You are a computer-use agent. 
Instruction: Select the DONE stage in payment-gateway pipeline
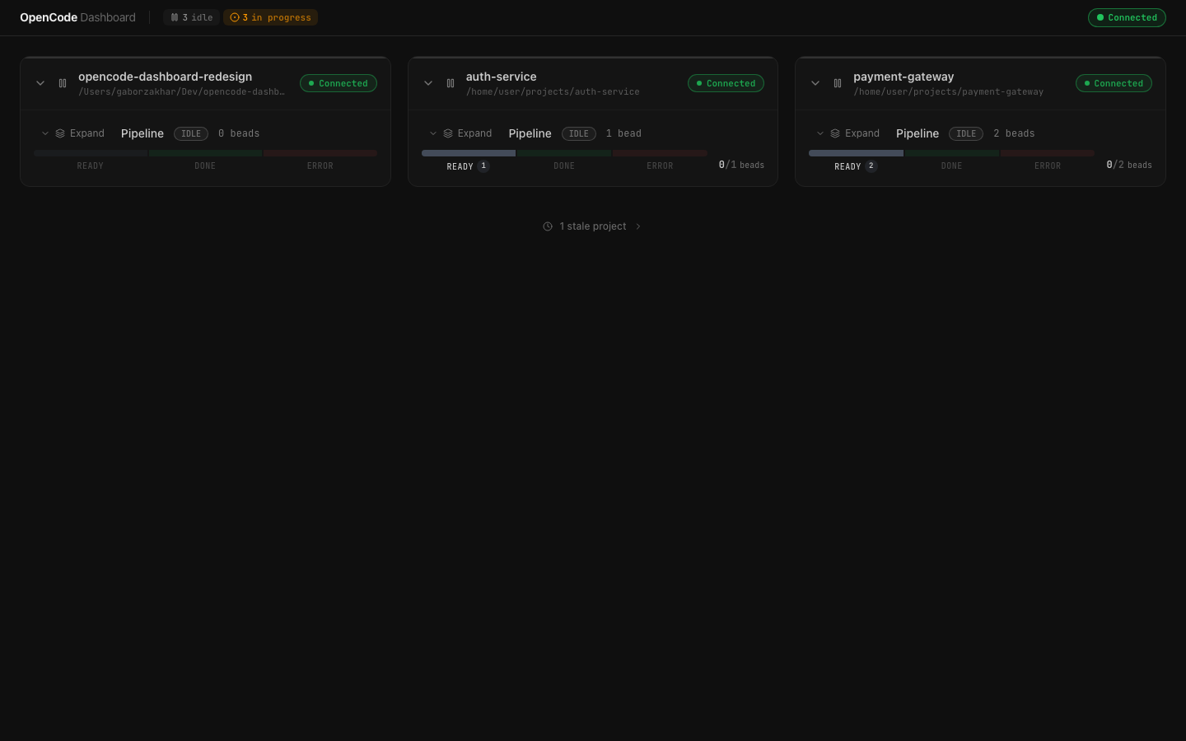[x=951, y=166]
